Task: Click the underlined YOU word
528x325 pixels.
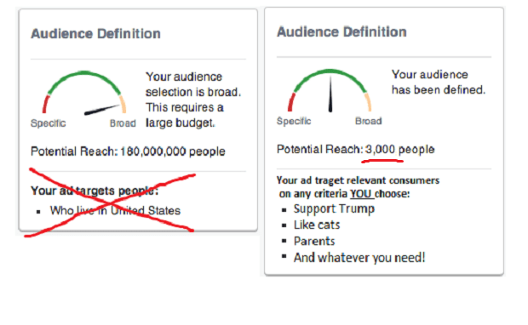Action: point(360,194)
